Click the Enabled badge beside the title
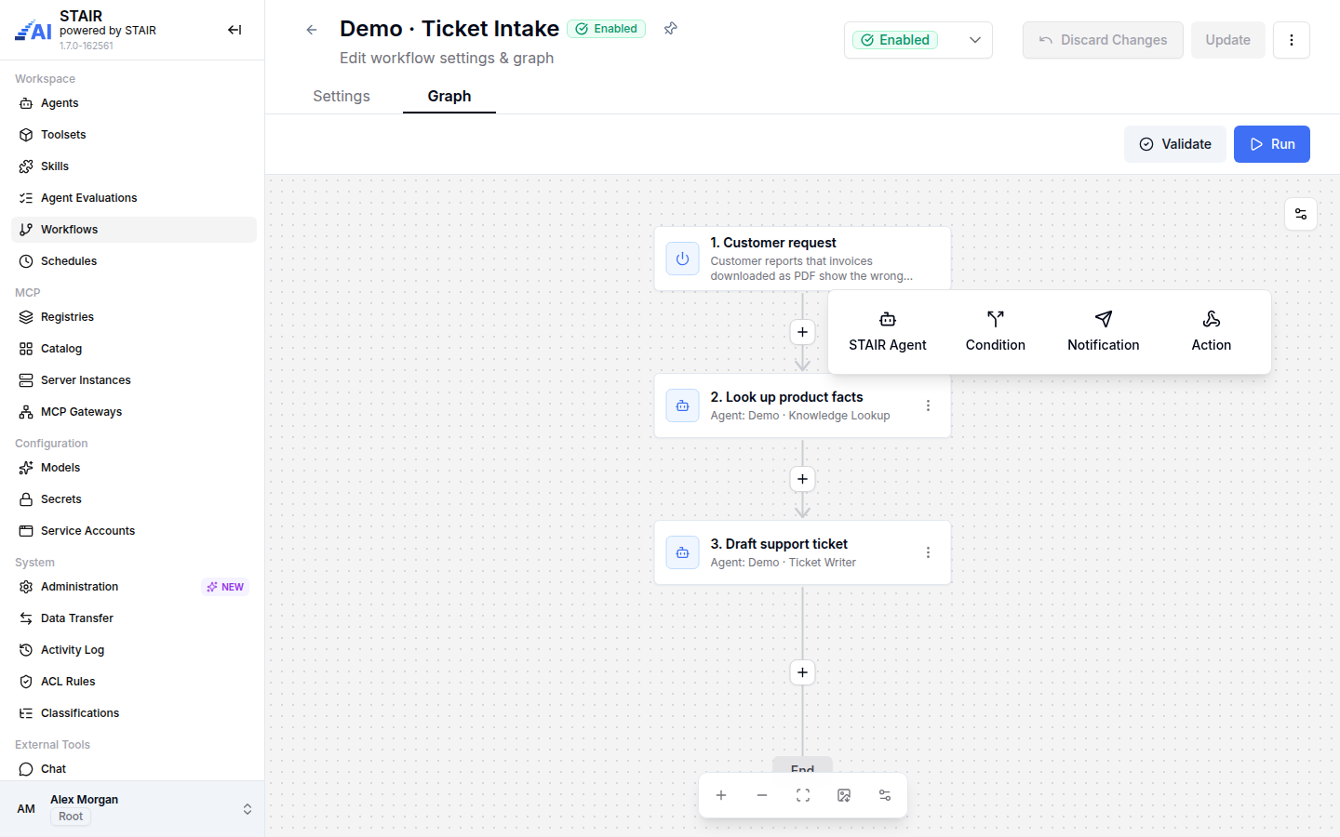1340x837 pixels. coord(606,29)
